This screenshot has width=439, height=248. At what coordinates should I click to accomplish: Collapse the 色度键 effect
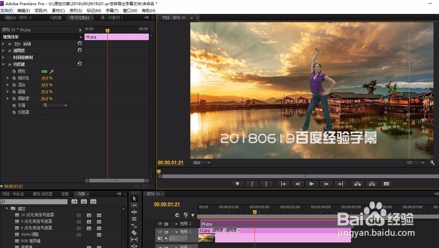point(3,64)
